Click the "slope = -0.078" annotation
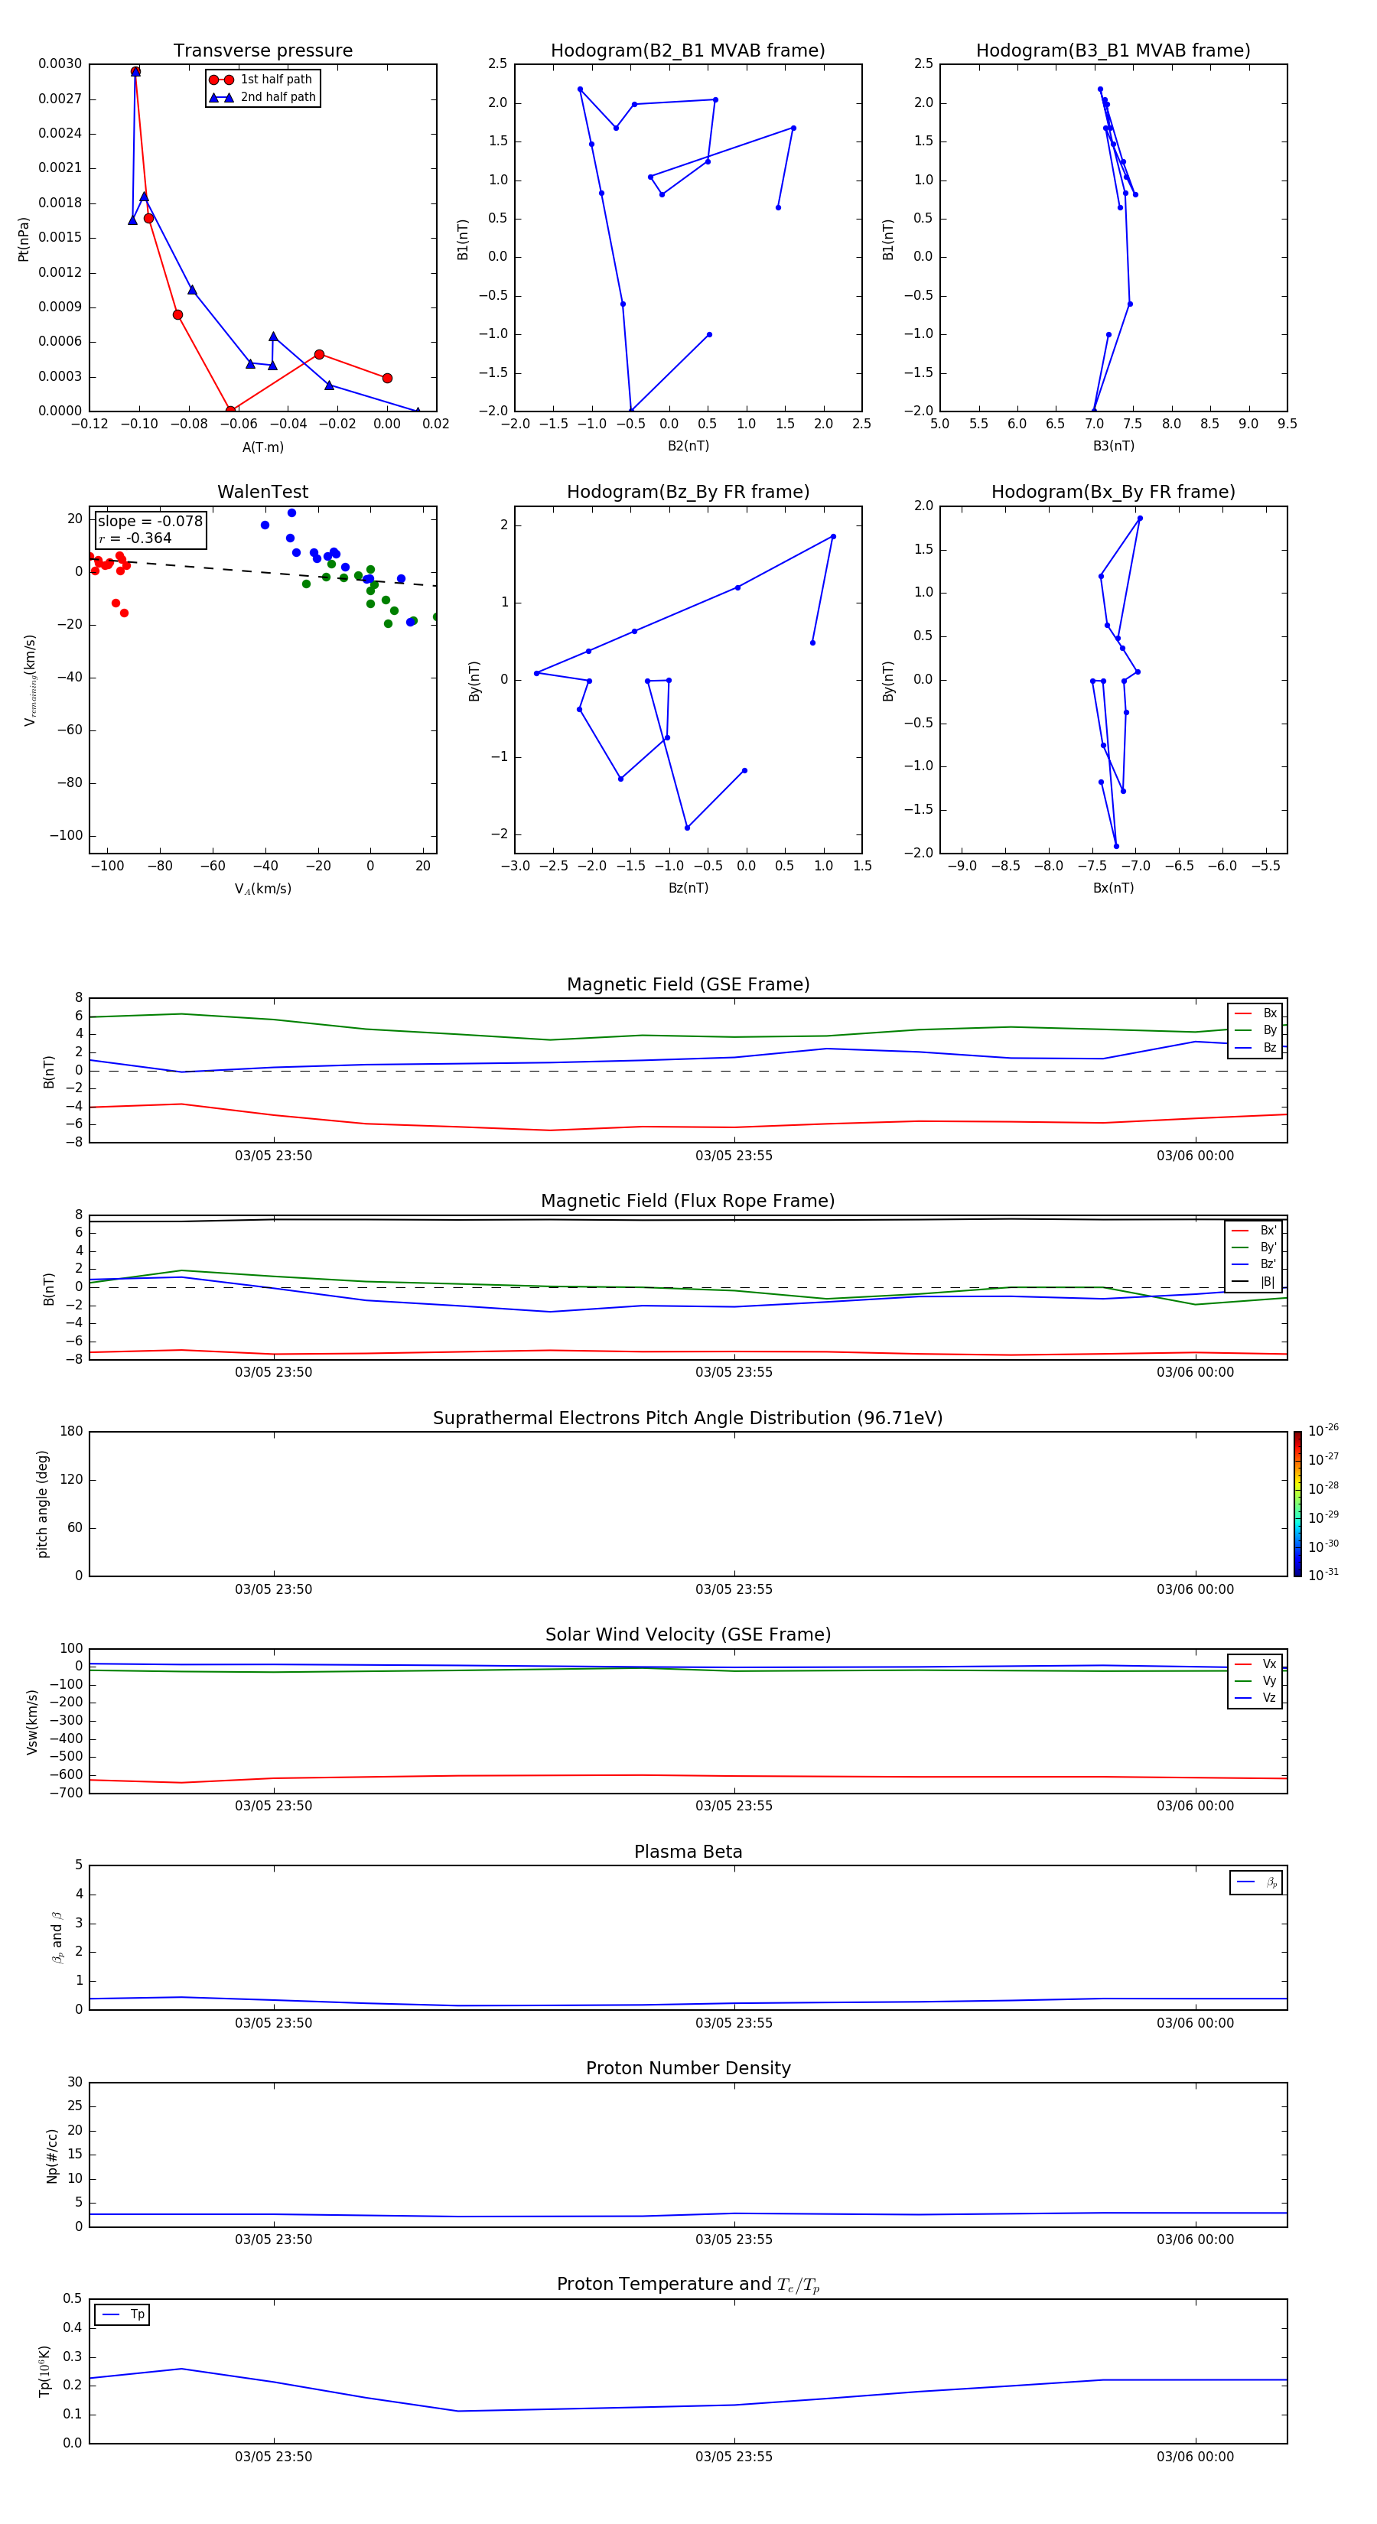The width and height of the screenshot is (1377, 2524). (150, 522)
